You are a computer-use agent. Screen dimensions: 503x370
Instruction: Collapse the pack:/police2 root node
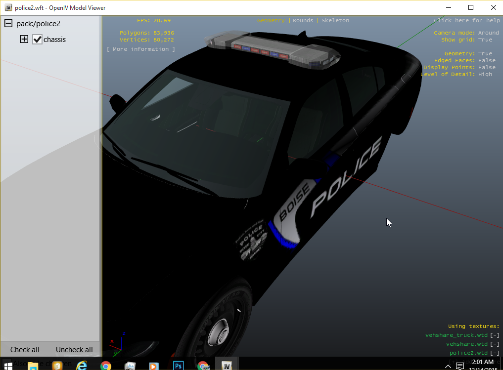point(8,24)
